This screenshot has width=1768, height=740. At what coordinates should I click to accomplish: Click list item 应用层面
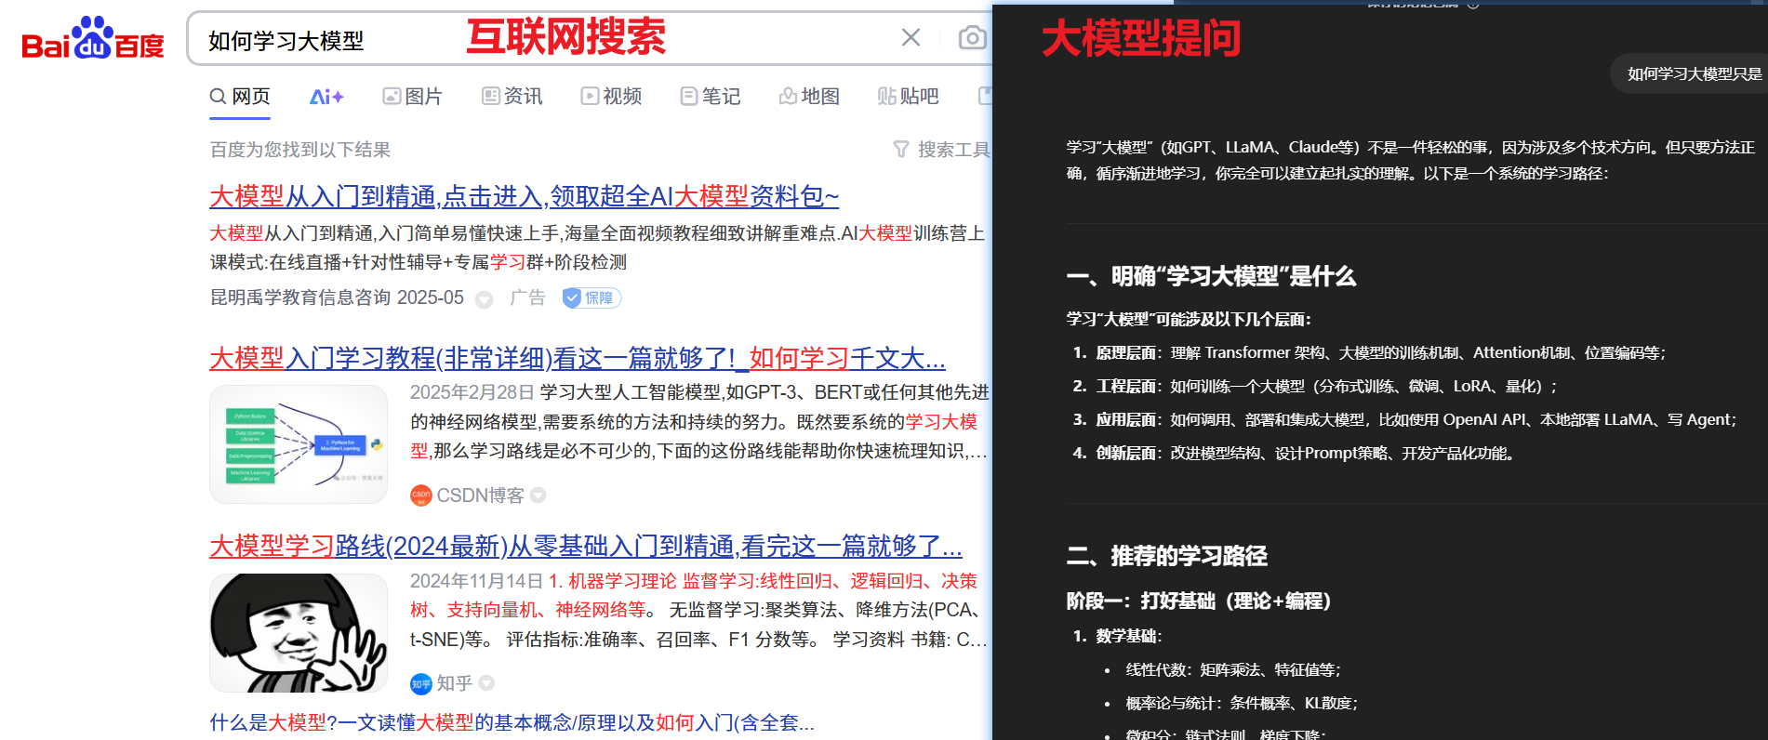[1404, 420]
